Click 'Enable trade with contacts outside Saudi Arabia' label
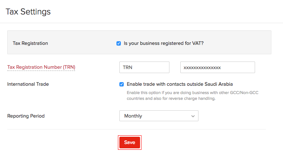The image size is (283, 157). (x=180, y=84)
